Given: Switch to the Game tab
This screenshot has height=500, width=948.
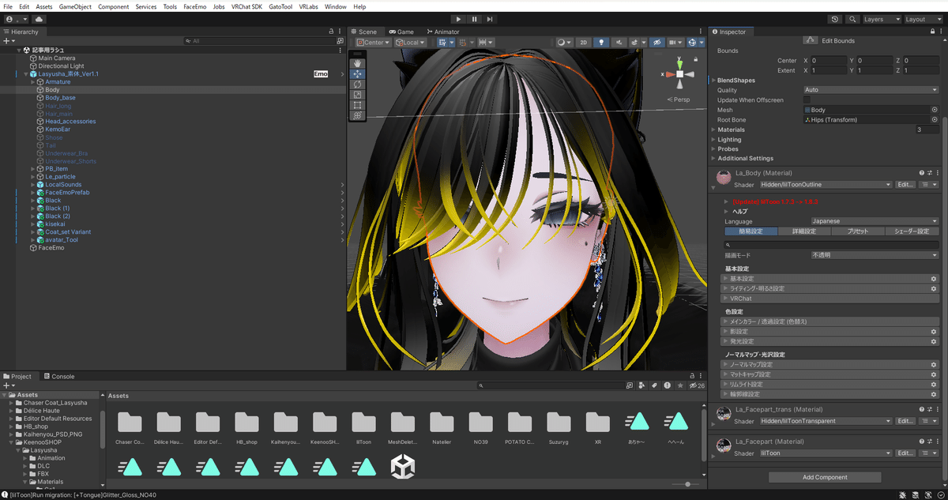Looking at the screenshot, I should pyautogui.click(x=401, y=32).
